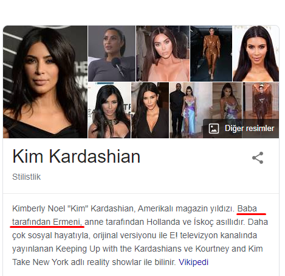View the bronze metallic jumpsuit thumbnail
This screenshot has height=276, width=285.
point(211,54)
